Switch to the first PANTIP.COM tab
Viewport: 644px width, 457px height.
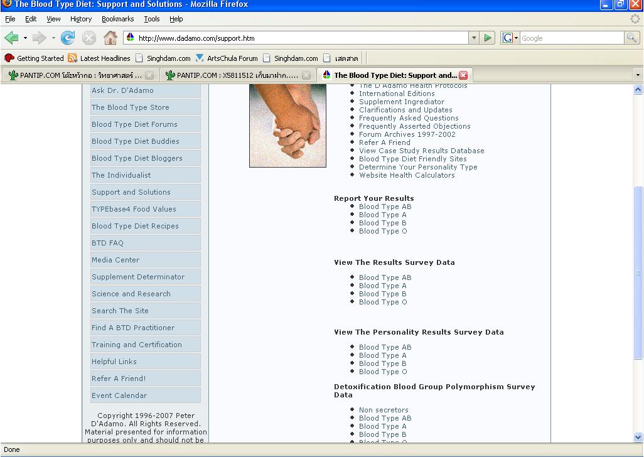click(x=80, y=75)
